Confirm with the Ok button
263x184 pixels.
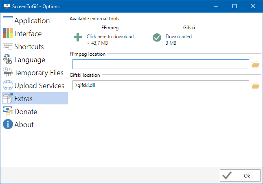(x=240, y=175)
